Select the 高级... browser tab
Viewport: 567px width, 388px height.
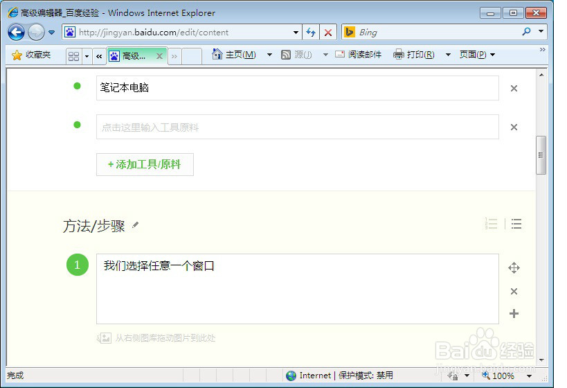(x=132, y=56)
